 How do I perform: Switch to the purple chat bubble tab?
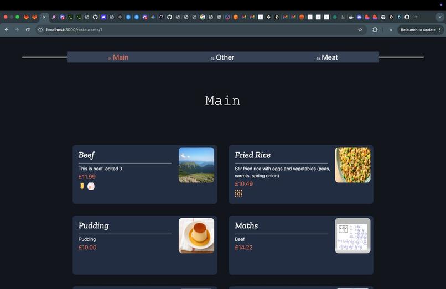103,17
